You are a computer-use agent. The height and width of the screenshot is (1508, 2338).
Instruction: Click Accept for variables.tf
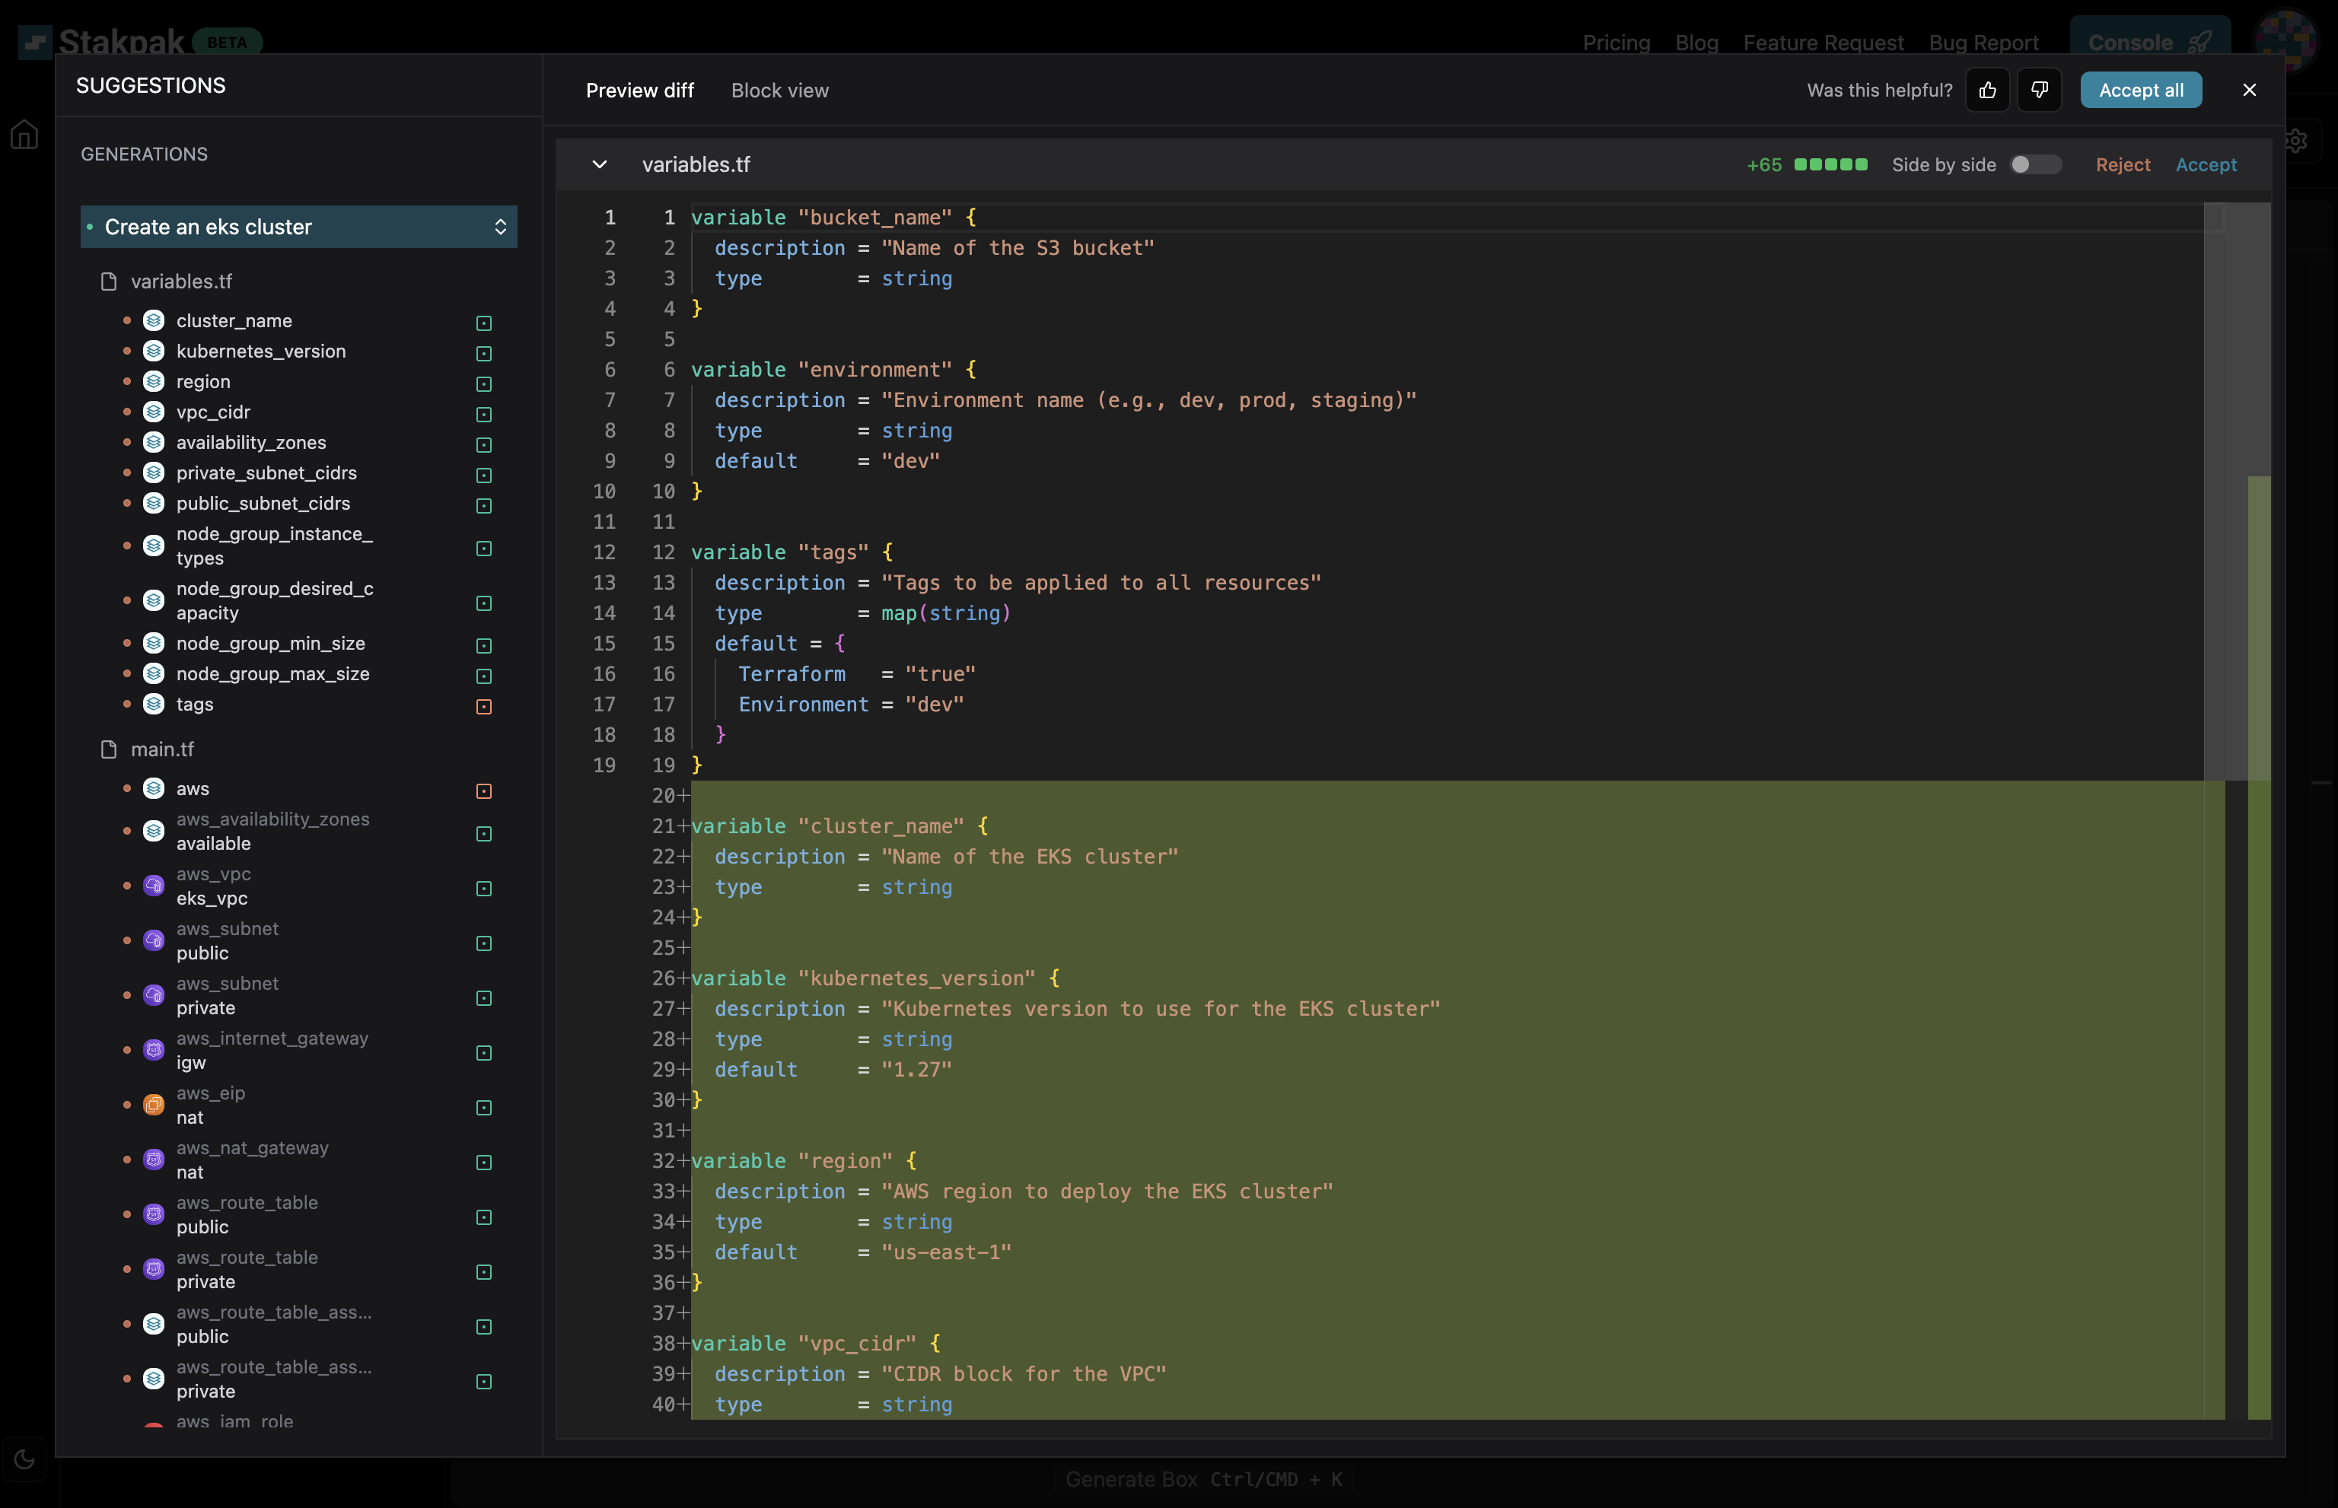click(2206, 164)
